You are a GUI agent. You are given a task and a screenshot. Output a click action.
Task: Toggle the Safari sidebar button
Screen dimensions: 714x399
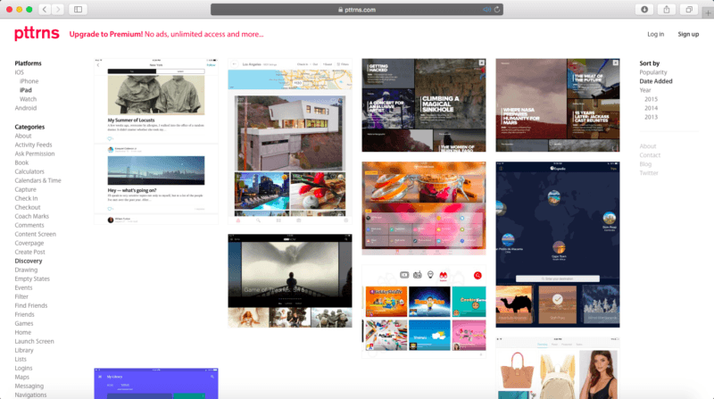pyautogui.click(x=78, y=9)
